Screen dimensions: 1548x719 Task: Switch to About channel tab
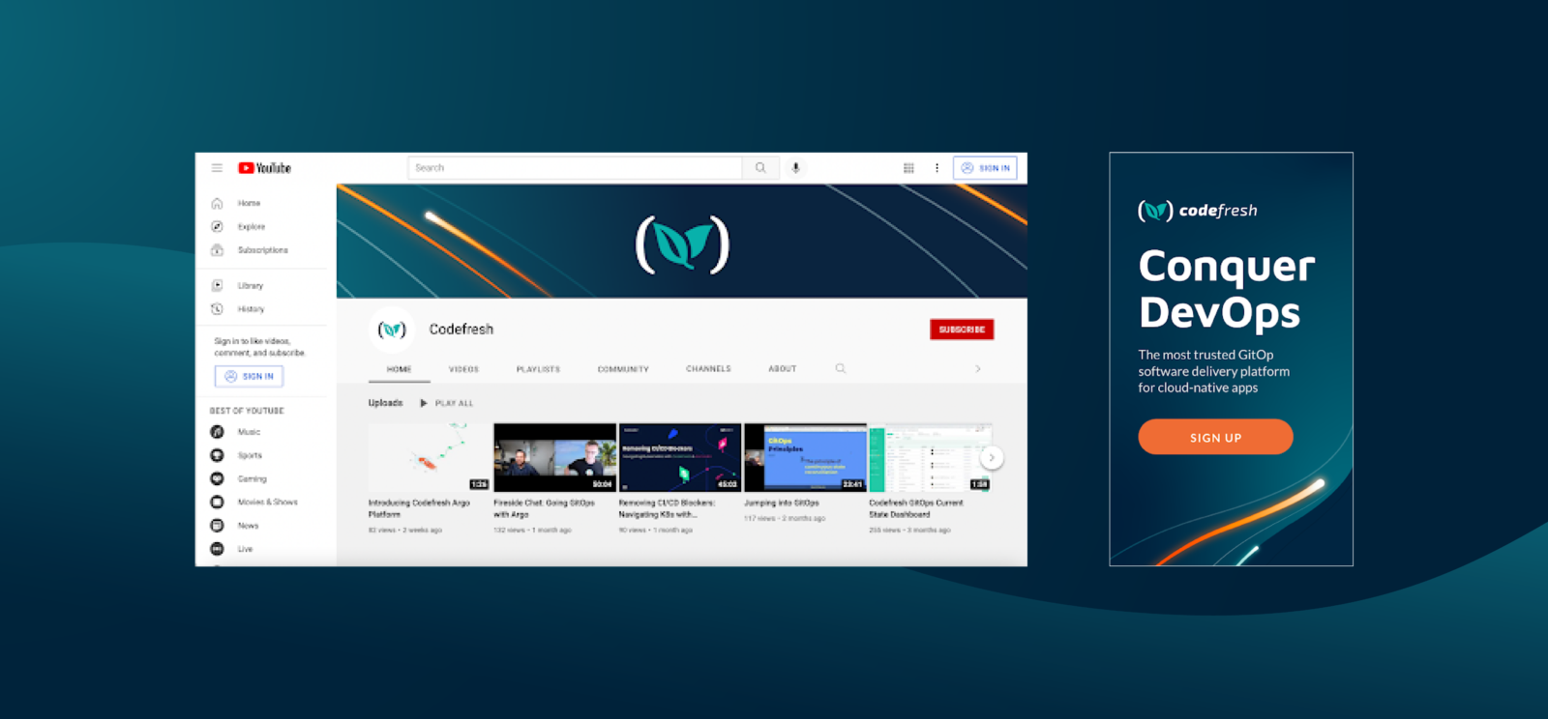click(783, 369)
